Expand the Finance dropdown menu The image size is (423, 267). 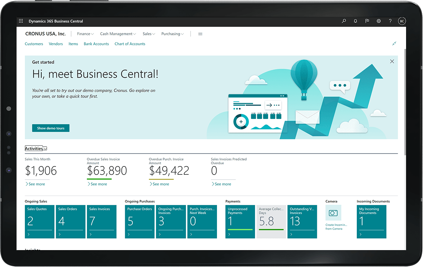[85, 34]
